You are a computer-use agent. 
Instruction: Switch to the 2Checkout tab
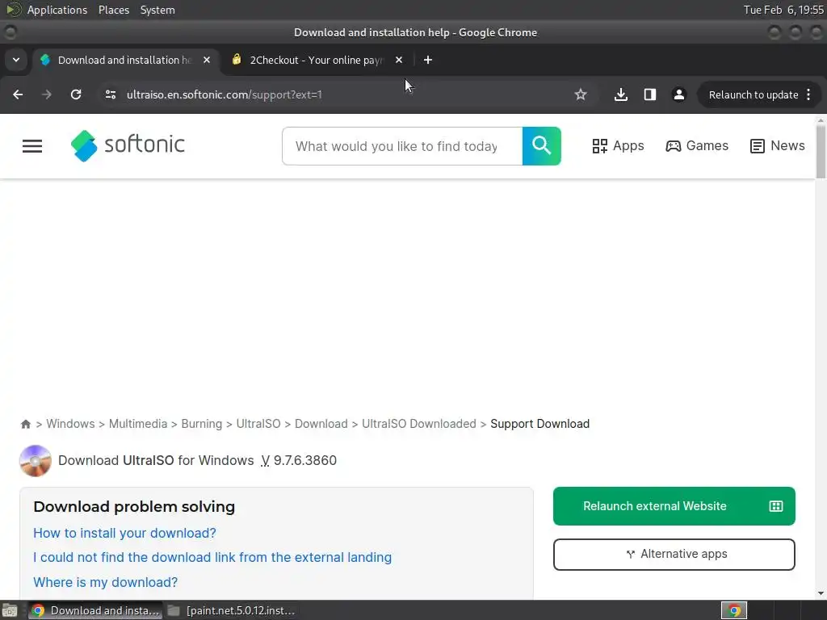click(317, 60)
